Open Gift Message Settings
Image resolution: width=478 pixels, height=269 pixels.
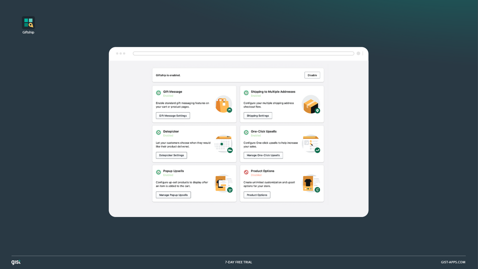173,115
